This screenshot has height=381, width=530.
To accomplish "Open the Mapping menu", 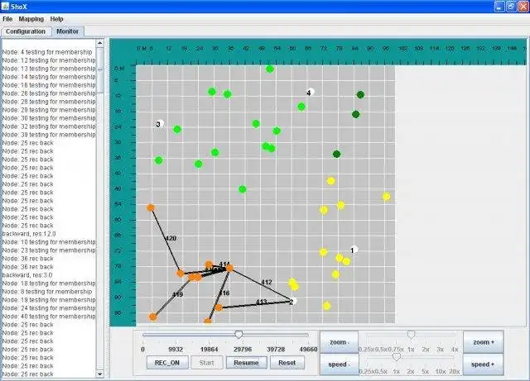I will click(31, 19).
